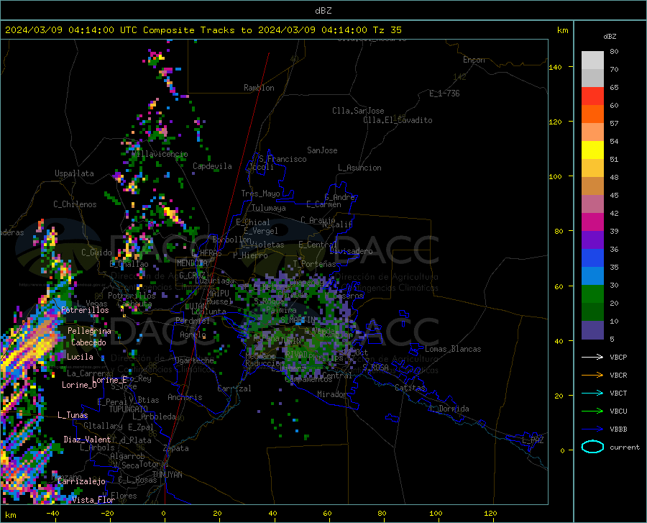
Task: Click the 'Lorine_O' map label
Action: point(79,385)
